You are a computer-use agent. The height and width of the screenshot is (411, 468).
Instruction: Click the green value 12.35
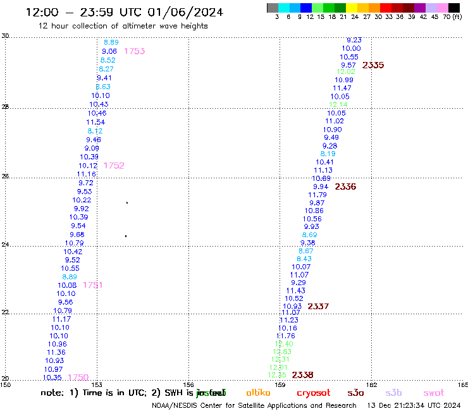[277, 375]
